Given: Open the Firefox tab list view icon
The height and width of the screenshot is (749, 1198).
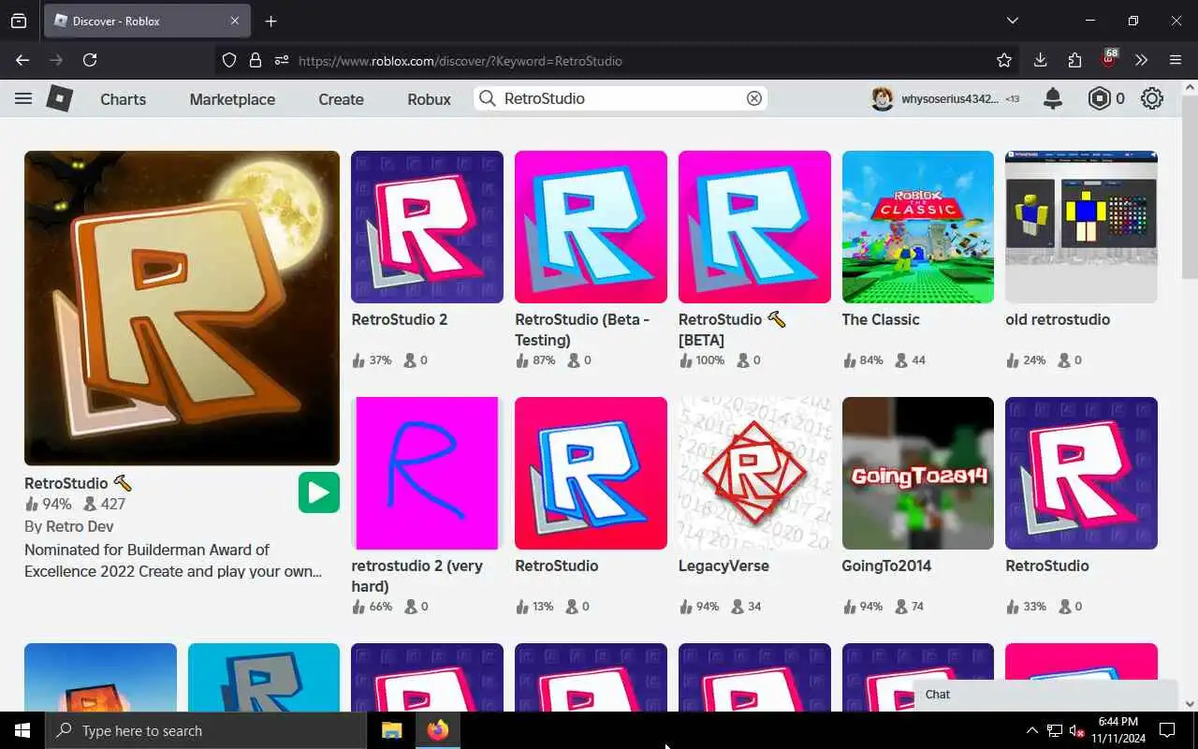Looking at the screenshot, I should tap(19, 21).
